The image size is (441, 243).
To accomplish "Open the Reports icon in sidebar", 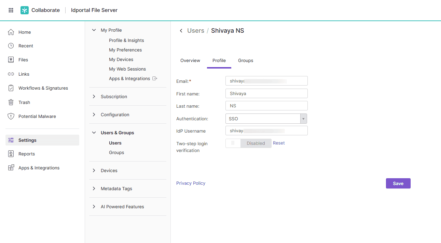I will pyautogui.click(x=11, y=154).
